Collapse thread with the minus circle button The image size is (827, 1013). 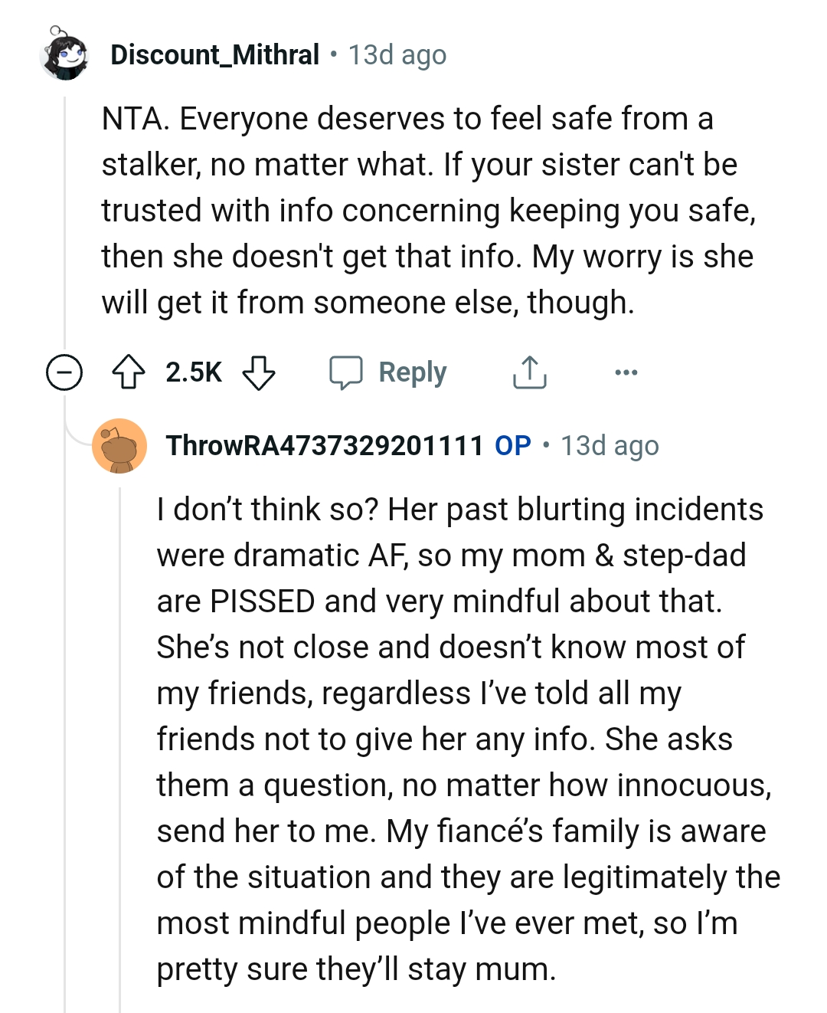click(64, 373)
